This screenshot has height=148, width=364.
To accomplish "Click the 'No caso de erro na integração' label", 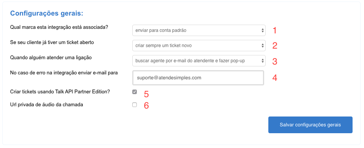I will (64, 73).
